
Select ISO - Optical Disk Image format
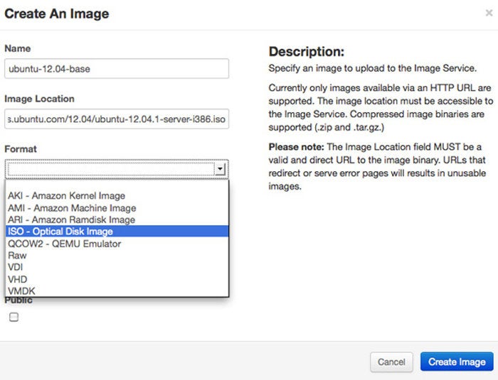coord(117,232)
